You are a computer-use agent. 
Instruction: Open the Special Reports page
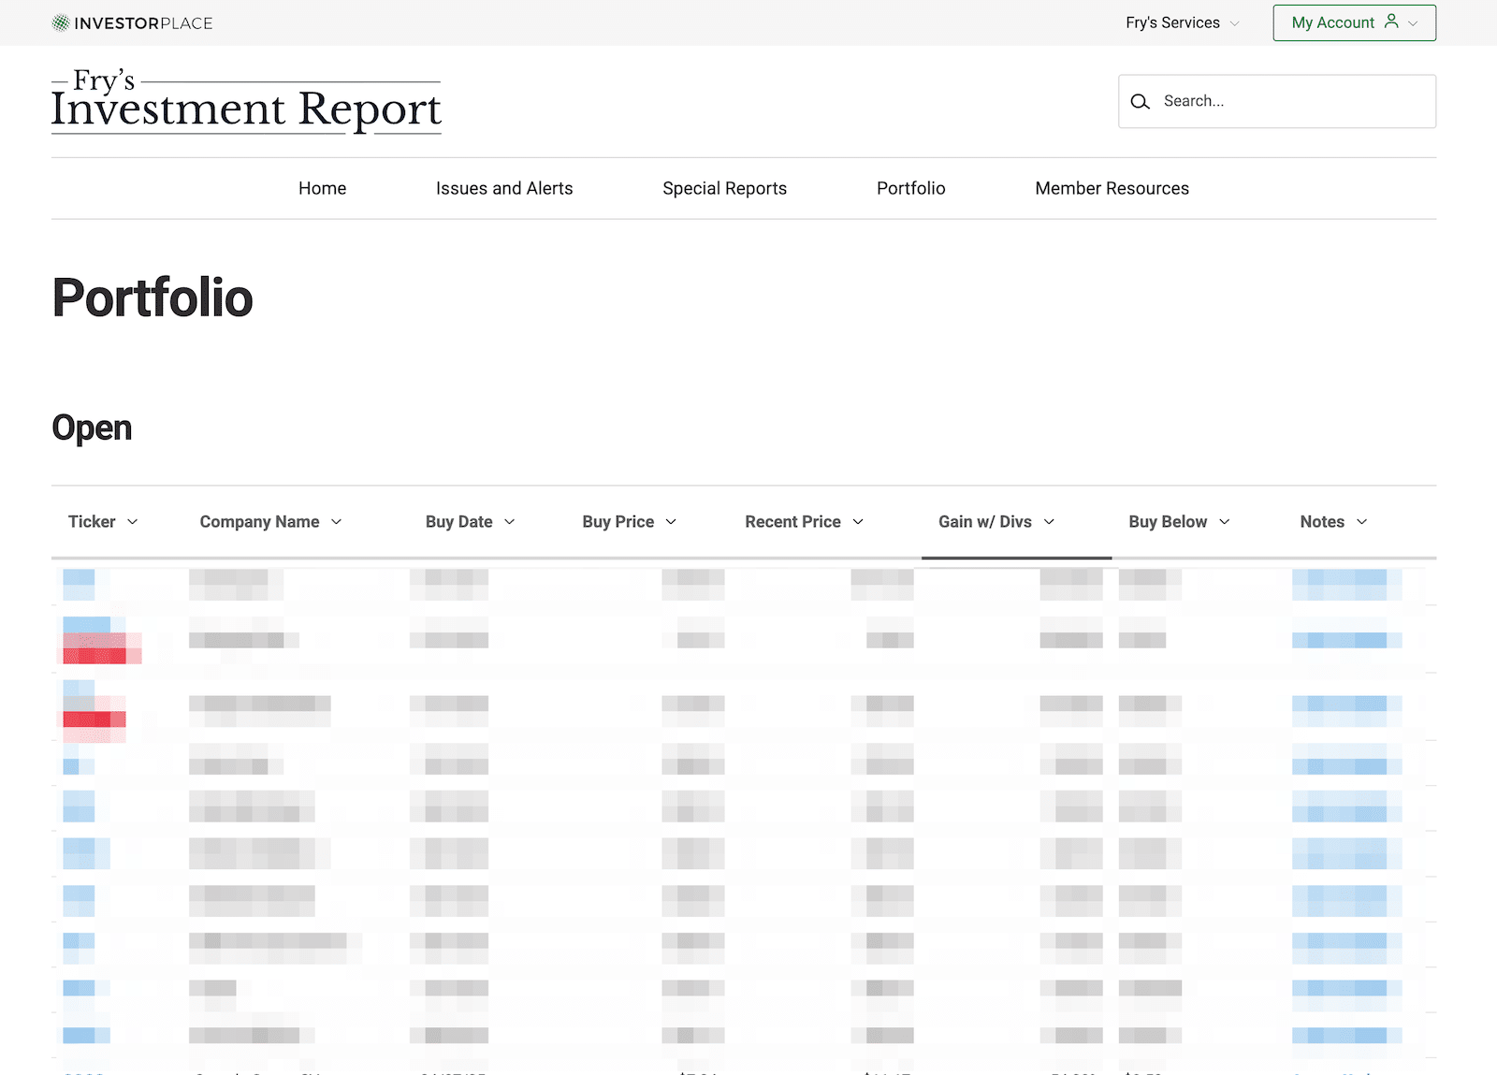click(x=724, y=189)
